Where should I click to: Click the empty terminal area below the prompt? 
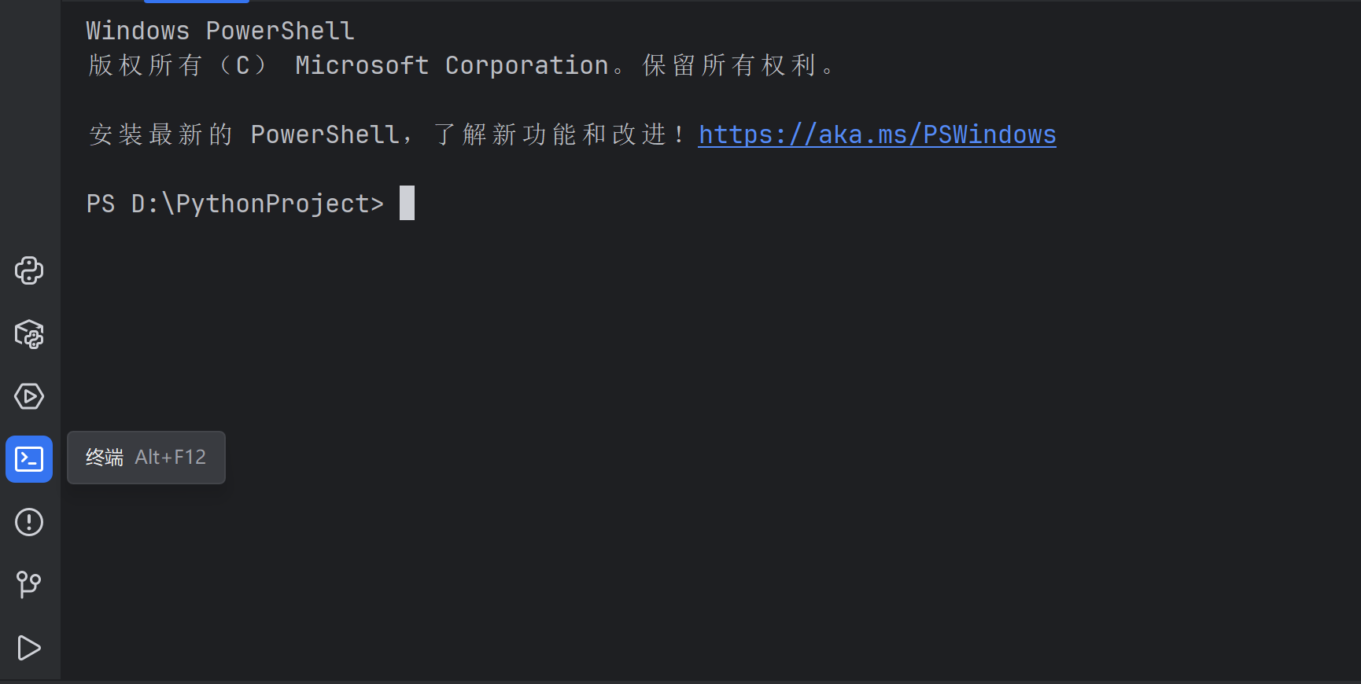(x=708, y=448)
